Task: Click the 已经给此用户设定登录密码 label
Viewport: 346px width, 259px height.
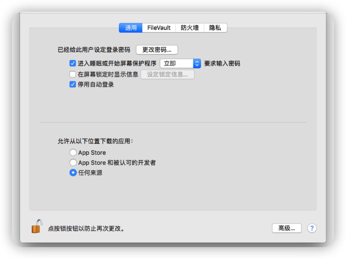Action: tap(94, 50)
